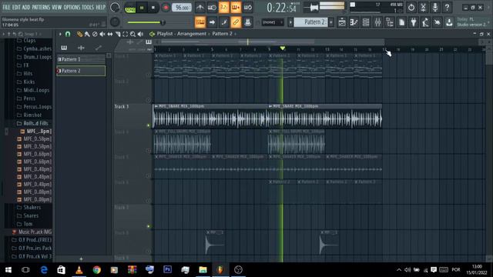The height and width of the screenshot is (277, 493).
Task: Click the plus button next to Pattern 2 selector
Action: pos(330,22)
